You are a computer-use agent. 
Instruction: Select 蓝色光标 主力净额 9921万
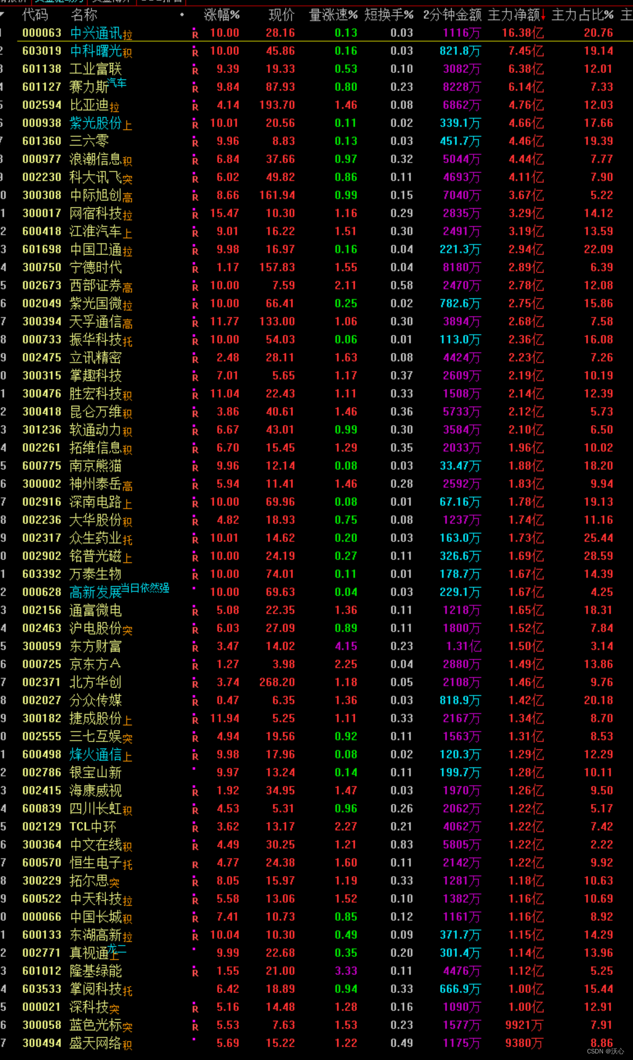524,1025
